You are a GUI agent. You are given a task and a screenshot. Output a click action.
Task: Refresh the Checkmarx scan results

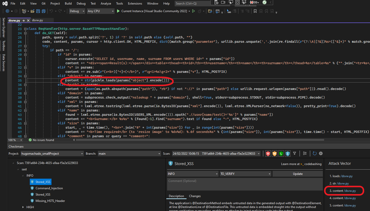314,153
